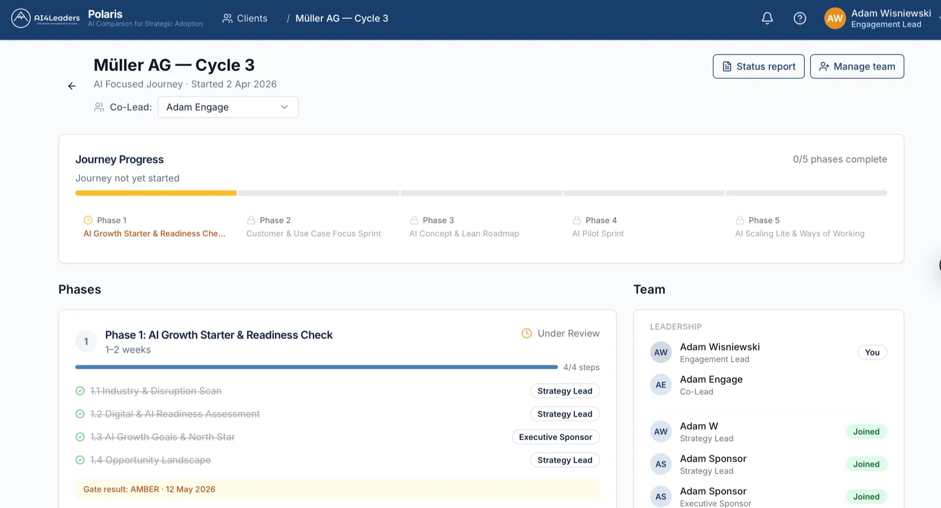Viewport: 941px width, 508px height.
Task: Click the Phase 5 lock icon
Action: pos(740,220)
